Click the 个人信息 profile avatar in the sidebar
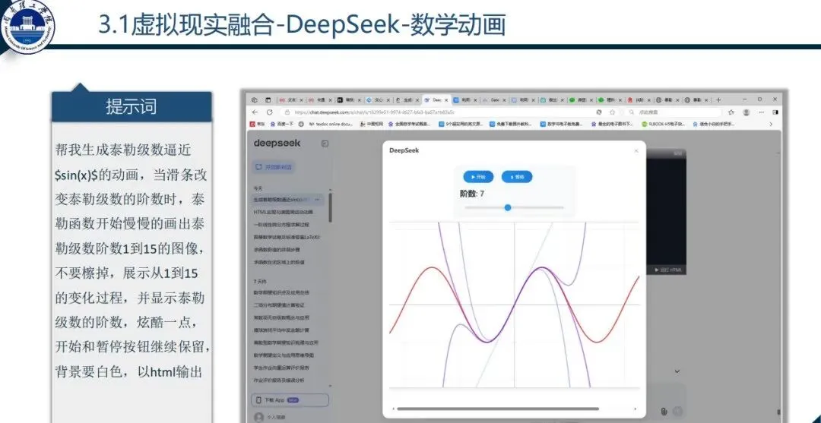The height and width of the screenshot is (423, 821). 258,417
